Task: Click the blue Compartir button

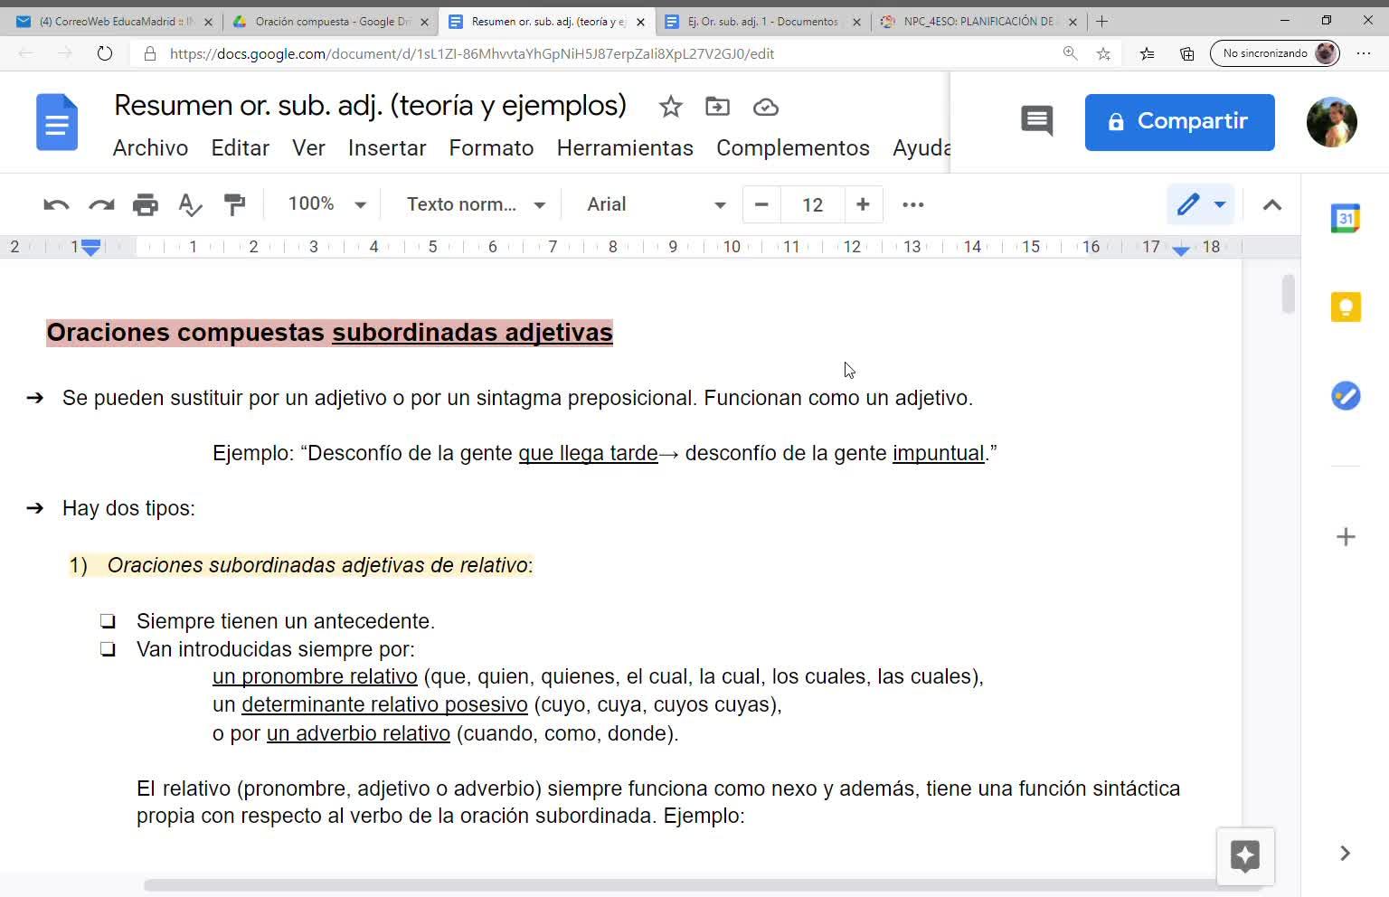Action: coord(1179,122)
